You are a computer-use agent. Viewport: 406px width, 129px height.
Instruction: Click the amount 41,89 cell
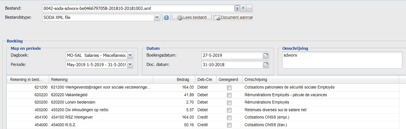tap(174, 95)
